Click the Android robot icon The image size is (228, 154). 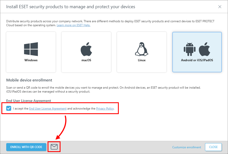(189, 49)
